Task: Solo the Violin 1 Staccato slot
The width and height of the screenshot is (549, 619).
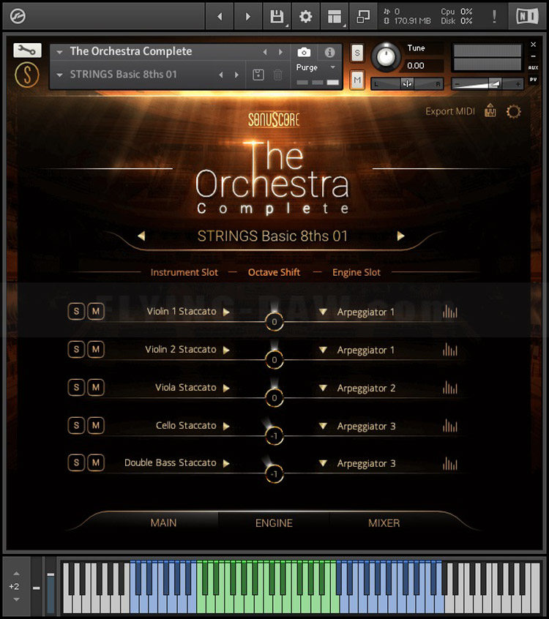Action: (x=76, y=311)
